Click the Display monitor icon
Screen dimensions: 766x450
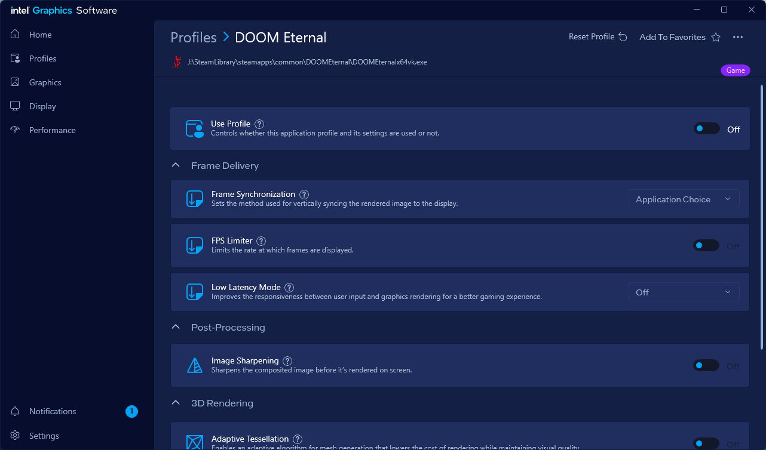(16, 106)
